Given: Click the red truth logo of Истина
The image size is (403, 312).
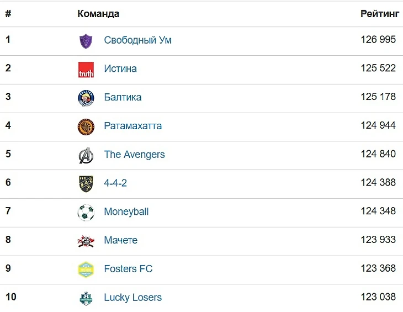Looking at the screenshot, I should 86,70.
